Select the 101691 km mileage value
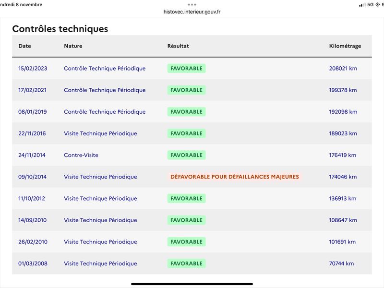 pos(342,242)
